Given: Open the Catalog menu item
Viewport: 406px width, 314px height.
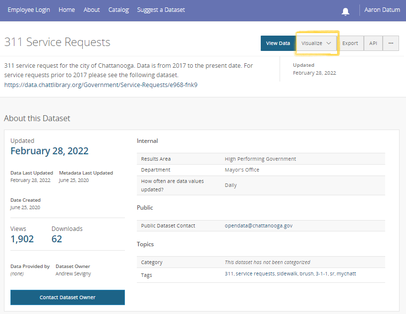Looking at the screenshot, I should point(118,10).
